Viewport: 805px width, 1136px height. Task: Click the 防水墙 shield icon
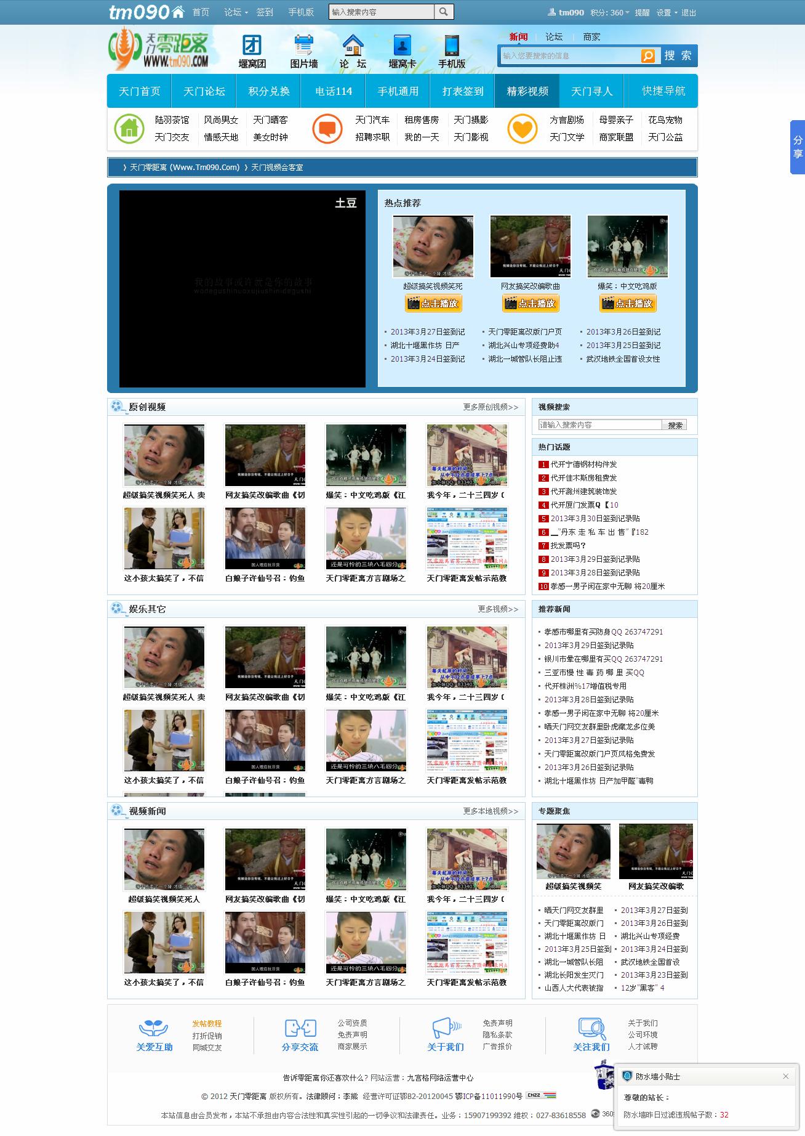pos(627,1076)
